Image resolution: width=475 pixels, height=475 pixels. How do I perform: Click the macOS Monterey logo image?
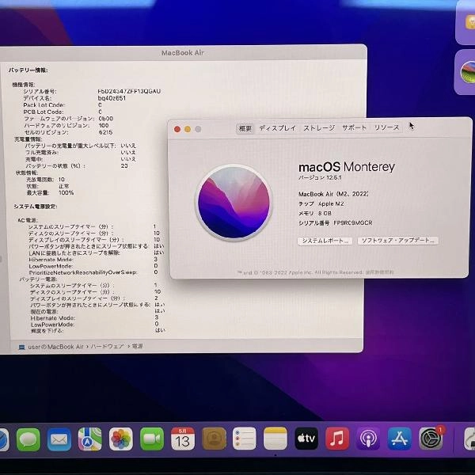coord(234,203)
